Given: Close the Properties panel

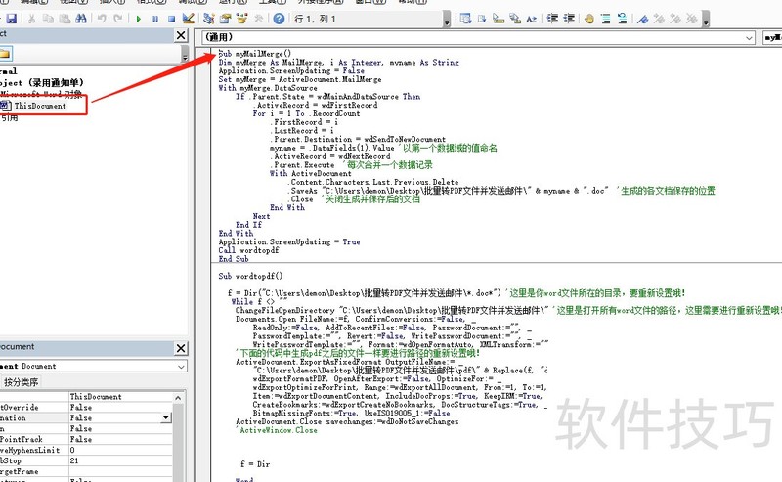Looking at the screenshot, I should [x=181, y=347].
